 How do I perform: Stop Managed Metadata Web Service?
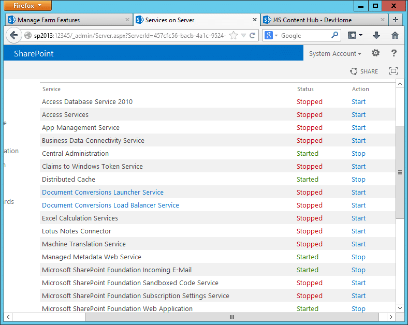click(358, 257)
